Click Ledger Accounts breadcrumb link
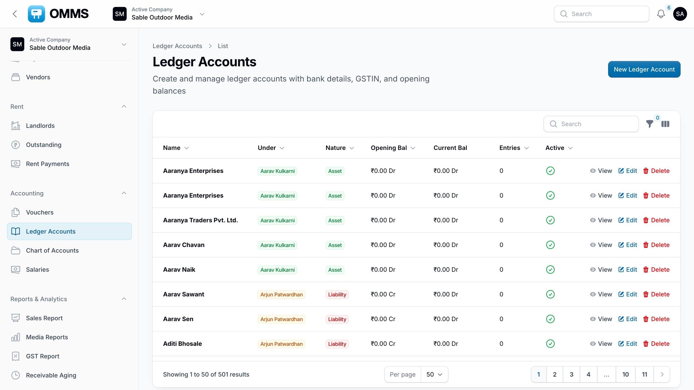Screen dimensions: 694x390 [177, 46]
